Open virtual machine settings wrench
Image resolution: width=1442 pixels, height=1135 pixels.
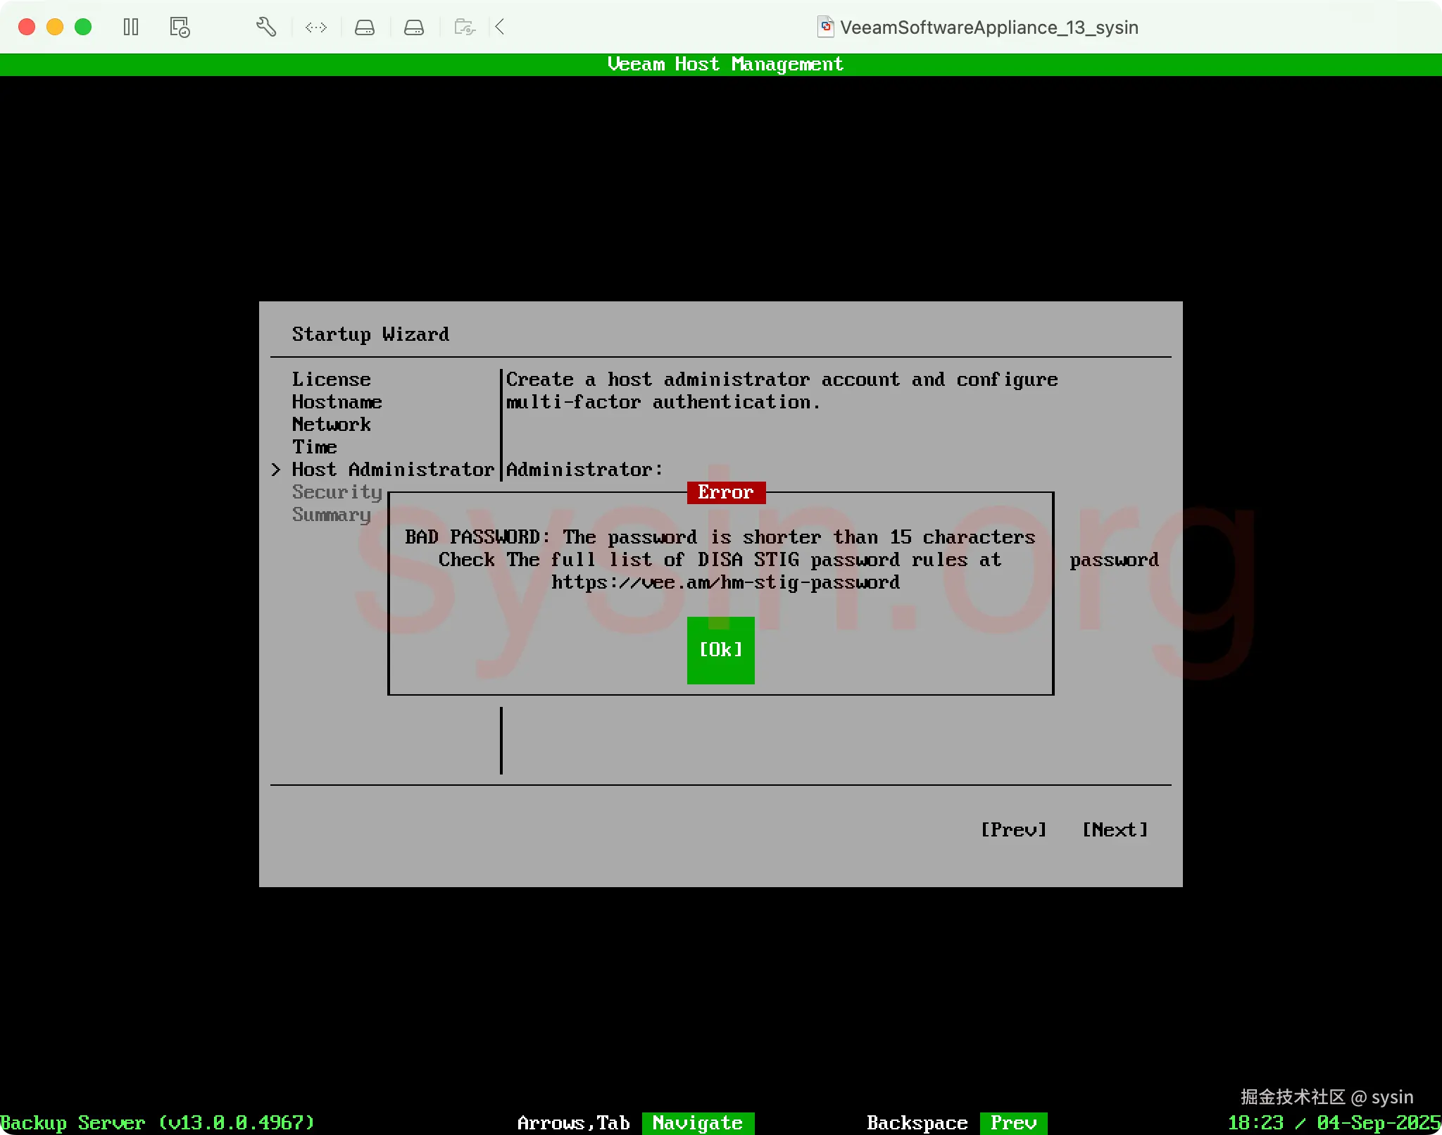coord(265,27)
